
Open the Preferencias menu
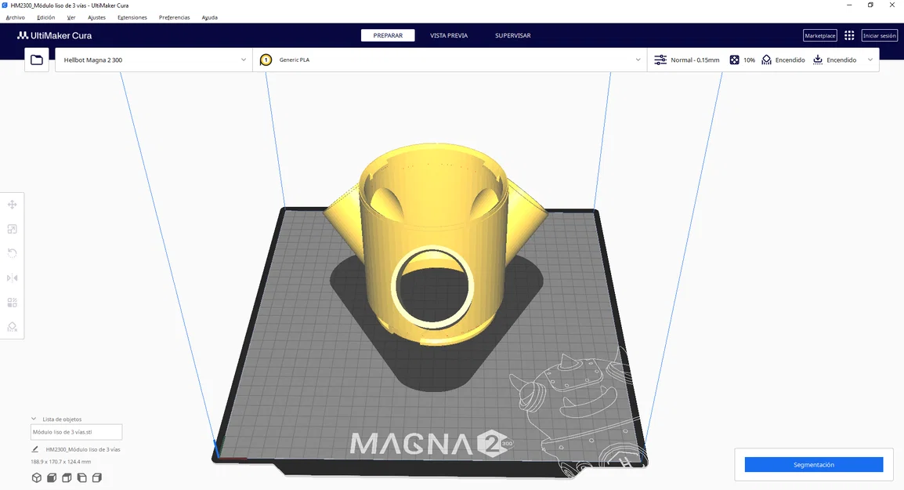(175, 17)
